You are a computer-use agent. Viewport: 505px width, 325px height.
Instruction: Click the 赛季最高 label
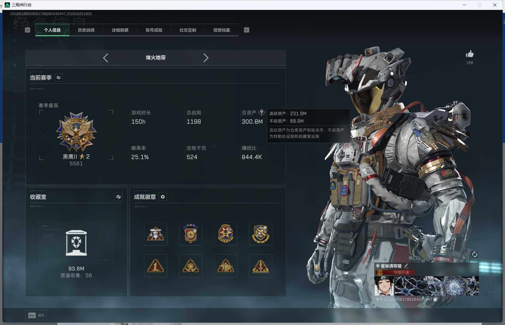pyautogui.click(x=48, y=106)
